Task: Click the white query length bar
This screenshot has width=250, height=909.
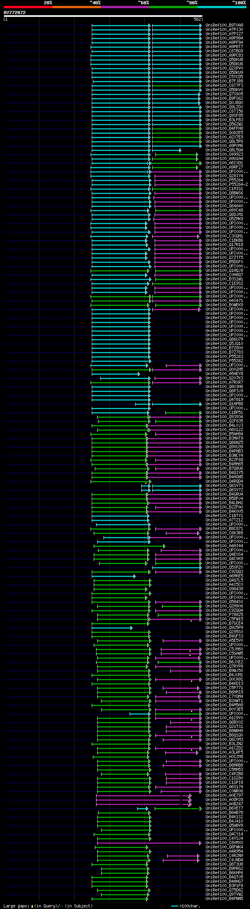Action: [x=103, y=16]
